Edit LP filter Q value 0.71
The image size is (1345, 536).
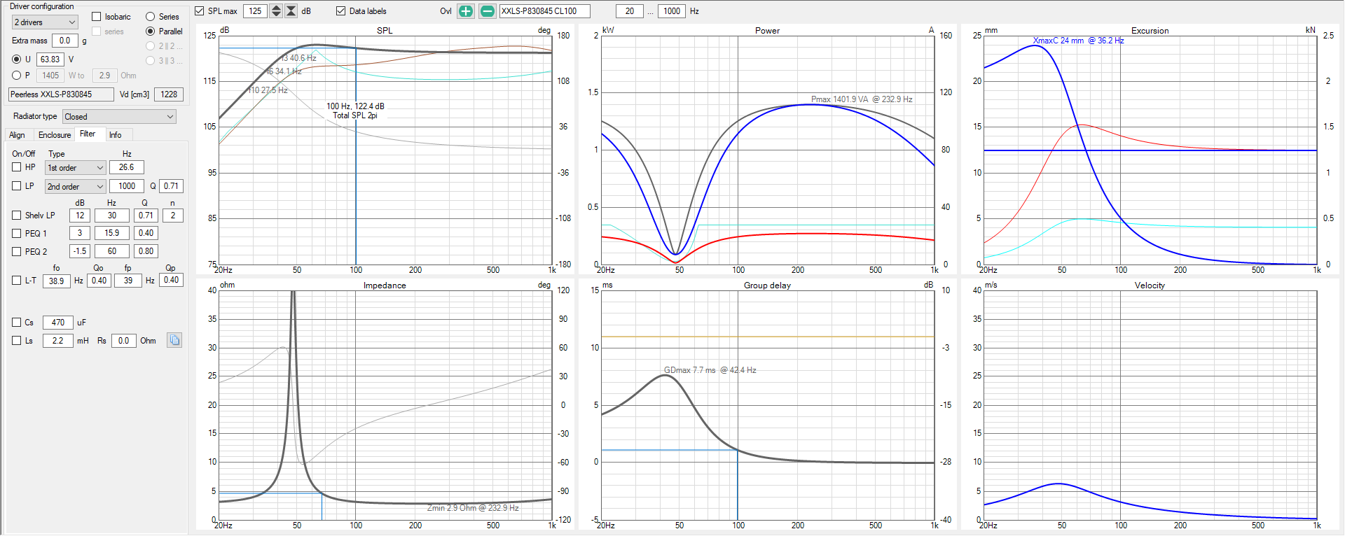click(171, 186)
